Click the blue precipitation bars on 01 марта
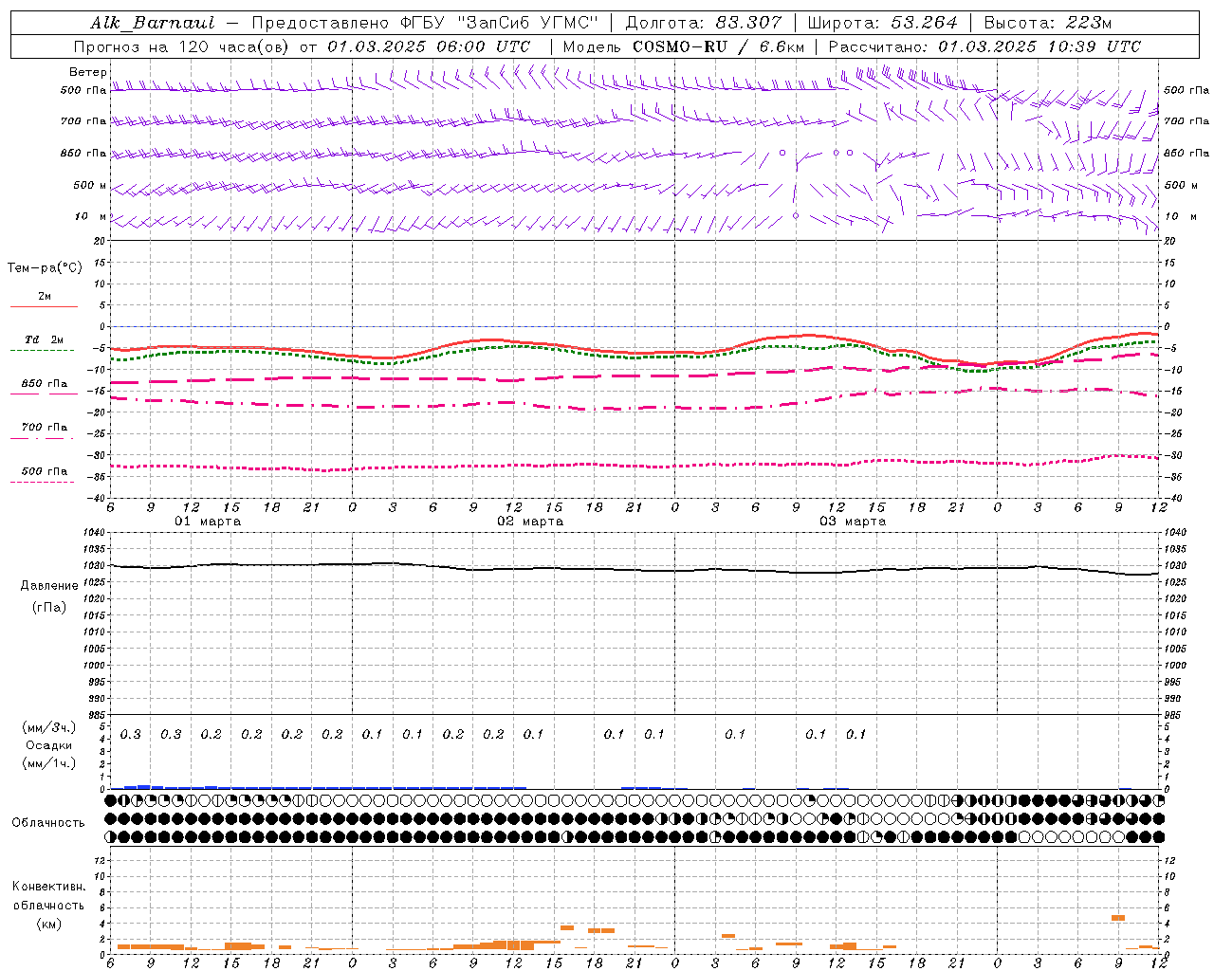Image resolution: width=1214 pixels, height=971 pixels. [x=231, y=787]
